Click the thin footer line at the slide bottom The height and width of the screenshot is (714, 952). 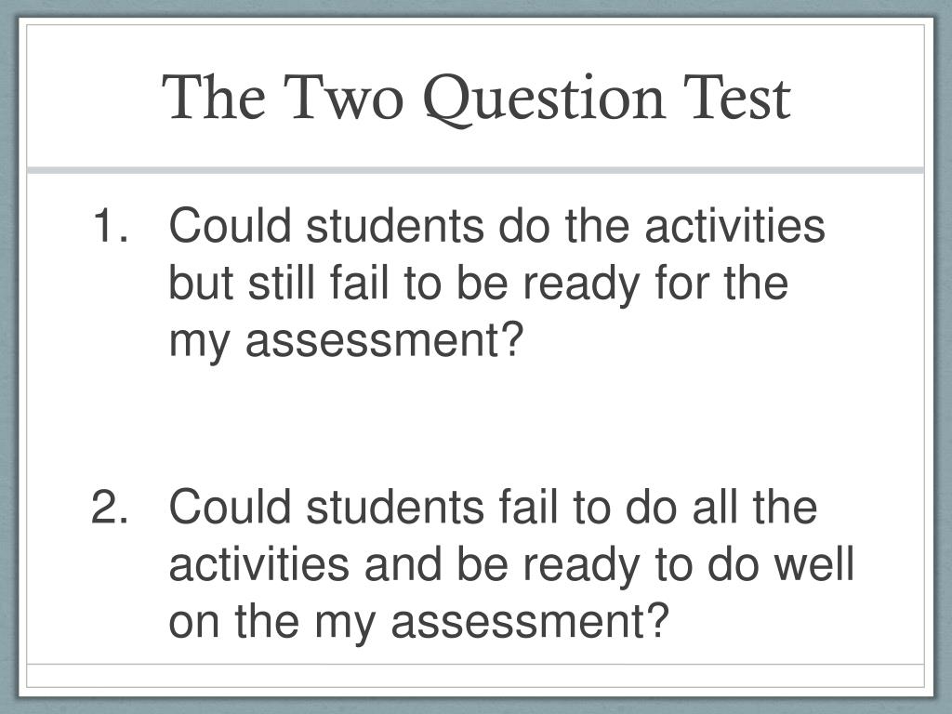point(475,664)
